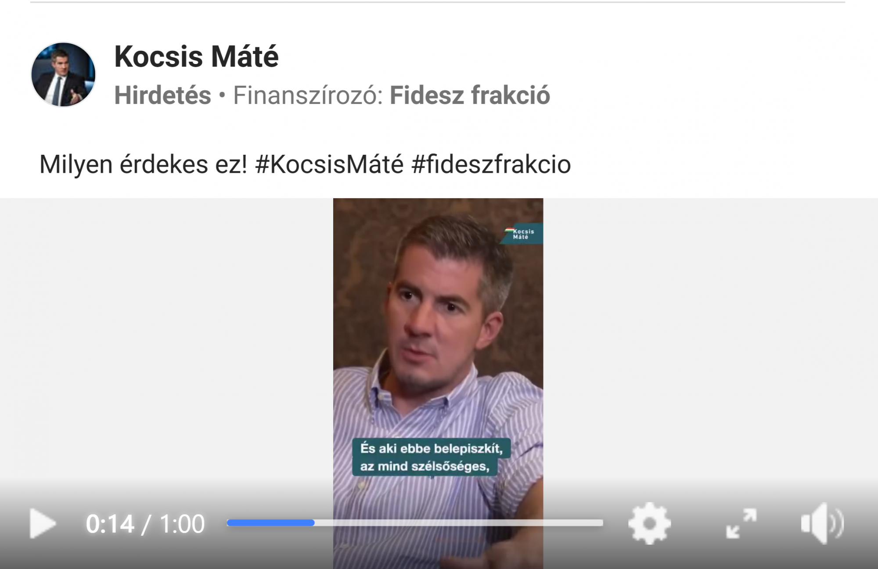Image resolution: width=878 pixels, height=569 pixels.
Task: Follow the #fideszfrakcio hashtag
Action: pyautogui.click(x=491, y=164)
